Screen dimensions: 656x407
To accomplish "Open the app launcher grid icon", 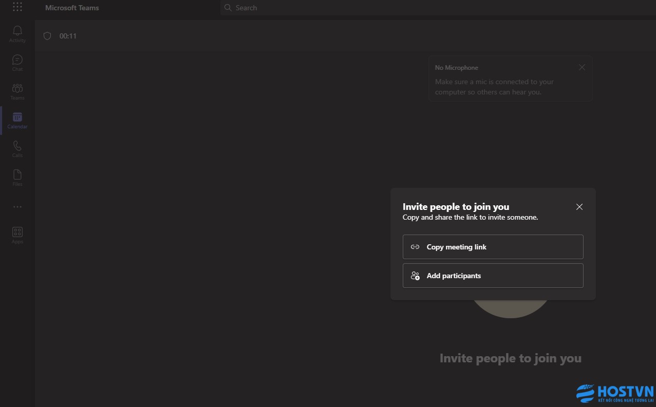I will (17, 7).
